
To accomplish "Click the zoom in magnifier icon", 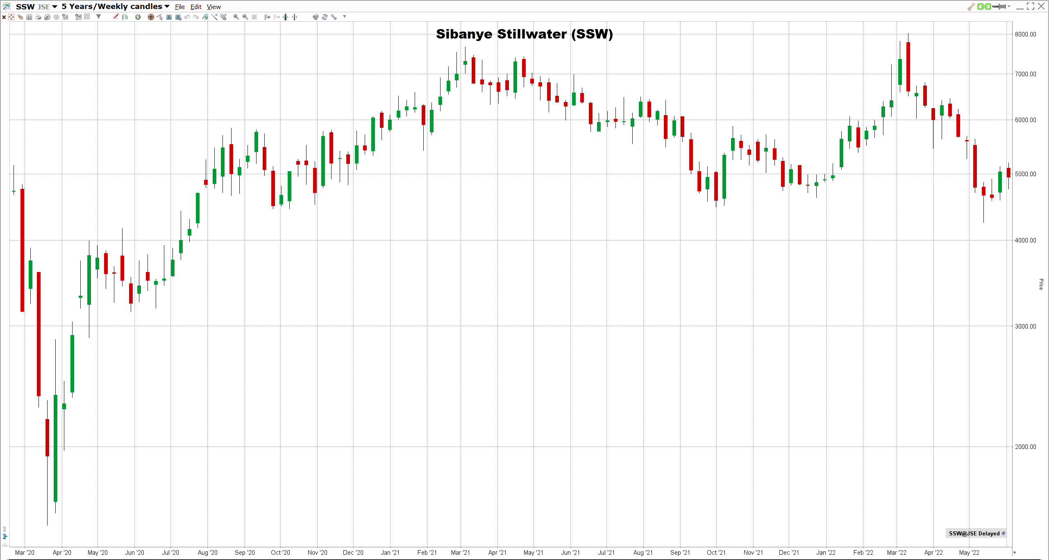I will (236, 17).
